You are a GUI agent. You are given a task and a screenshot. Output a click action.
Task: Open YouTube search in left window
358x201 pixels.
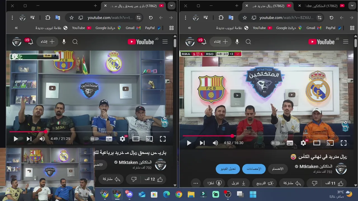(75, 42)
